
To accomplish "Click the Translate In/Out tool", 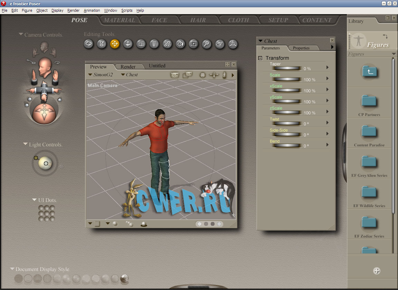I will (x=128, y=44).
